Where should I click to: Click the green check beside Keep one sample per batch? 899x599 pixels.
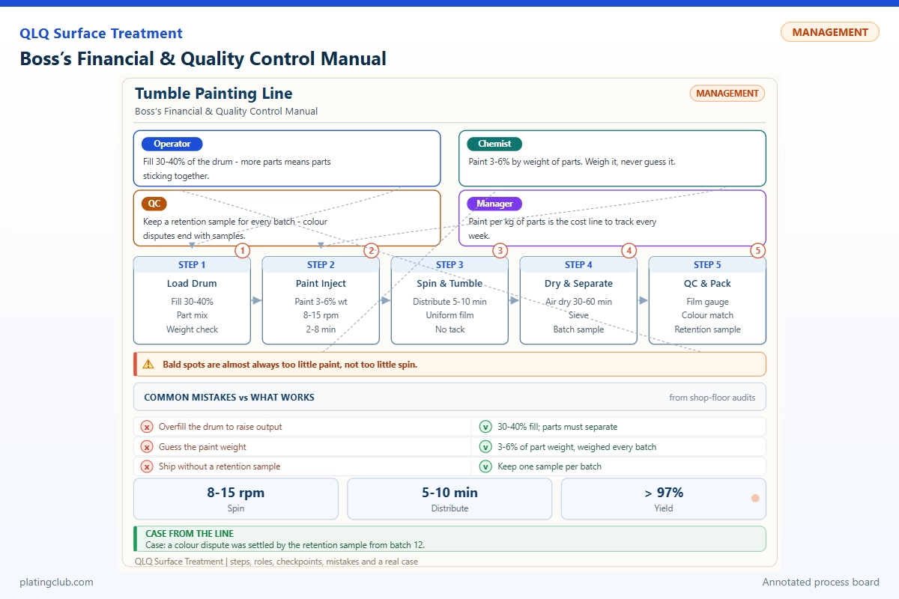485,466
